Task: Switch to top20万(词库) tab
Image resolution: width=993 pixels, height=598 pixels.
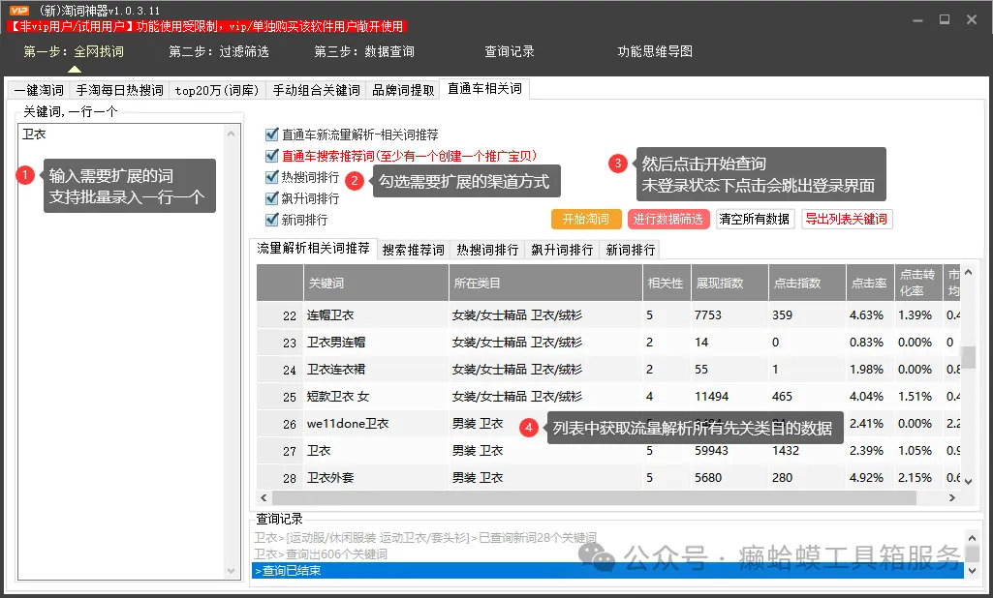Action: point(217,91)
